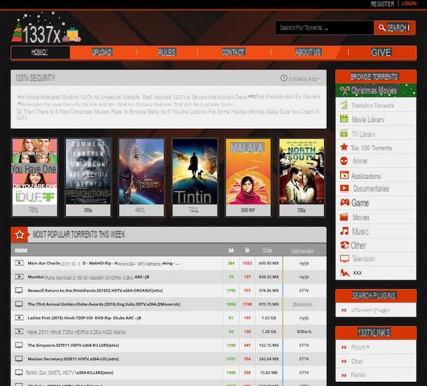The height and width of the screenshot is (386, 427).
Task: Open the About Us page
Action: tap(309, 52)
